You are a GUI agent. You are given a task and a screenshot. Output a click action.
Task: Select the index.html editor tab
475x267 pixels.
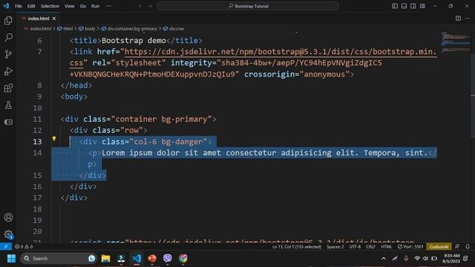tap(38, 19)
